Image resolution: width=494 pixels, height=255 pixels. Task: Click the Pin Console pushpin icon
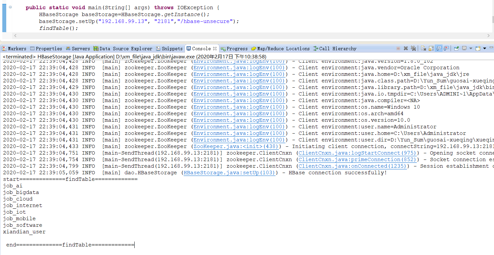(x=456, y=48)
